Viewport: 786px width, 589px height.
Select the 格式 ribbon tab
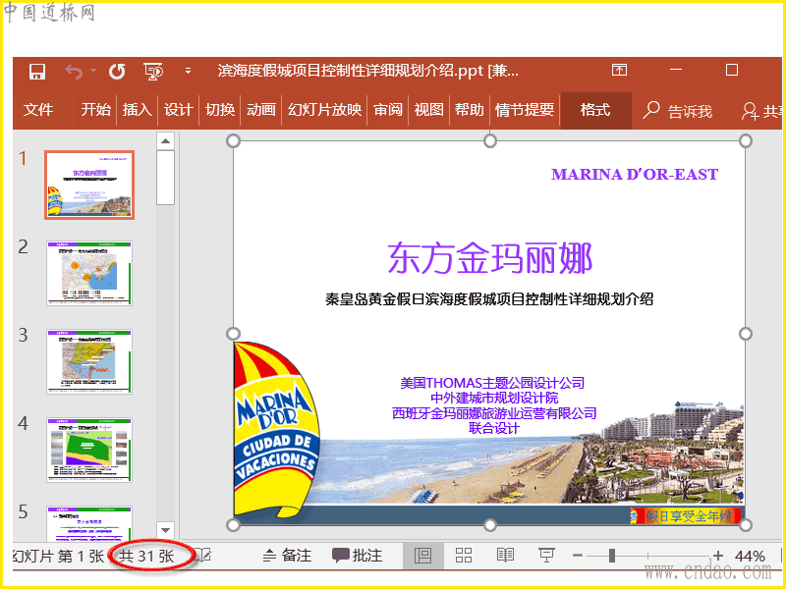(x=595, y=109)
